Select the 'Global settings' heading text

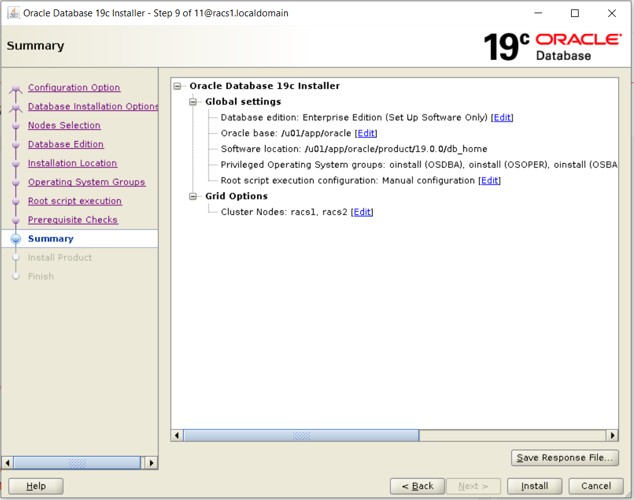(243, 101)
